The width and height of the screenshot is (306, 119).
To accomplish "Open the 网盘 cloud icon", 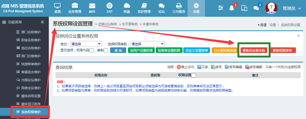I will coord(127,6).
